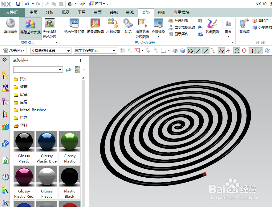Open the Metal-Brushed folder
This screenshot has height=207, width=272.
pos(30,110)
